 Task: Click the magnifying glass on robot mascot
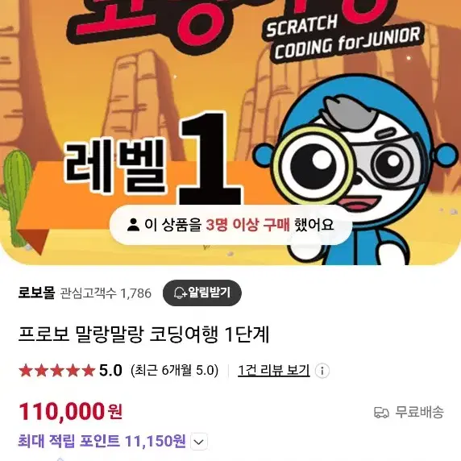(314, 164)
